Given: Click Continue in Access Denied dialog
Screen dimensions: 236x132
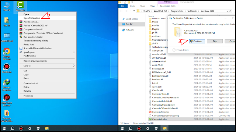Looking at the screenshot, I should [x=197, y=41].
